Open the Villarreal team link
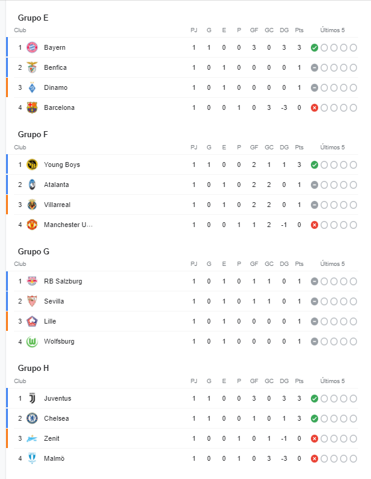 click(58, 205)
